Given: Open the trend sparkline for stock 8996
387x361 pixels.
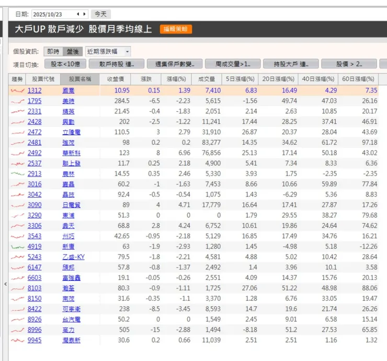Looking at the screenshot, I should (18, 330).
